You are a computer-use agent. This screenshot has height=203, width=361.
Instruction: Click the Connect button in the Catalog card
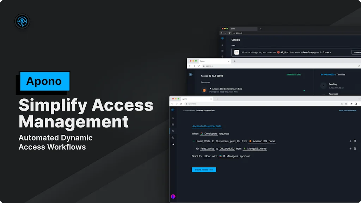(x=357, y=52)
